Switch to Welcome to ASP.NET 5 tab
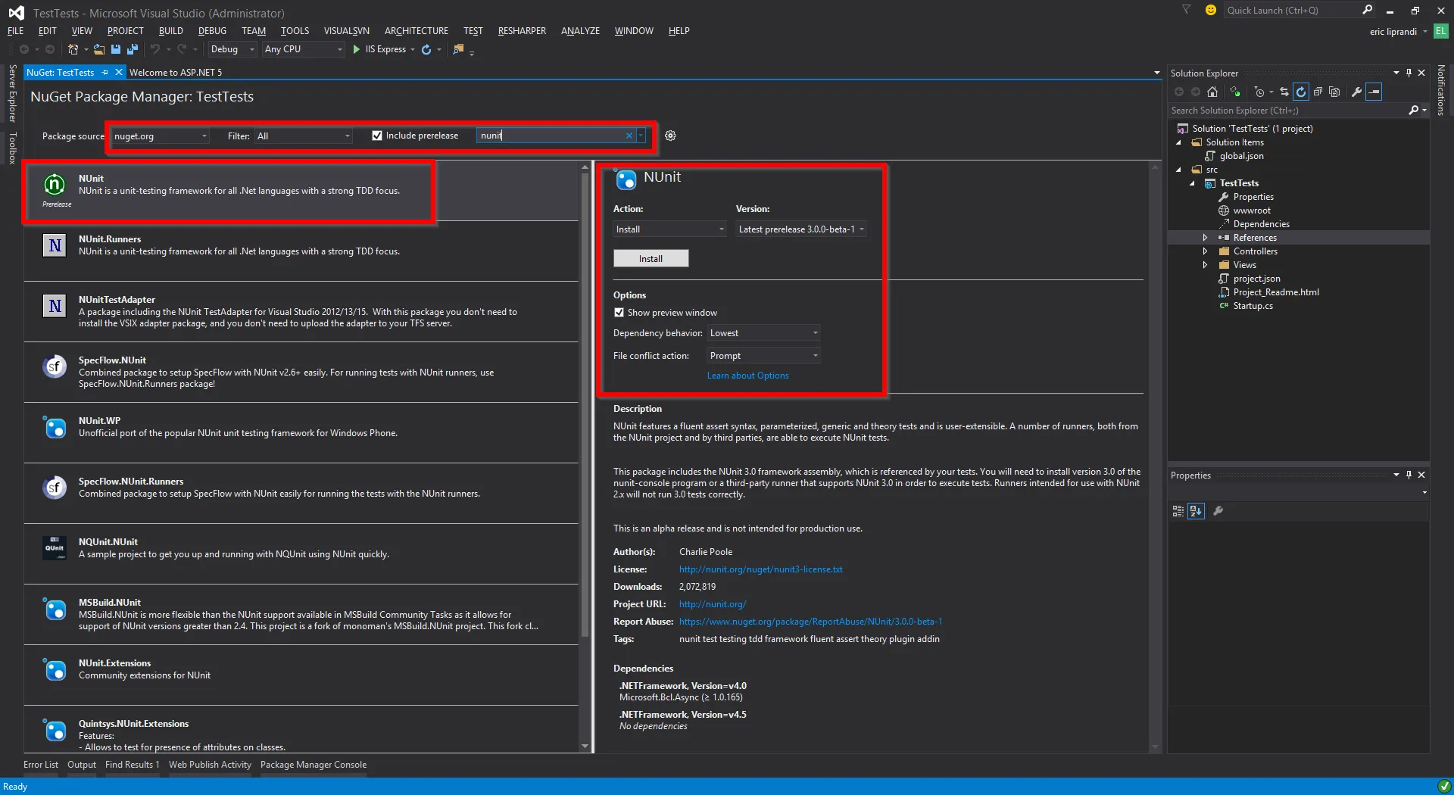The image size is (1454, 795). pyautogui.click(x=176, y=73)
